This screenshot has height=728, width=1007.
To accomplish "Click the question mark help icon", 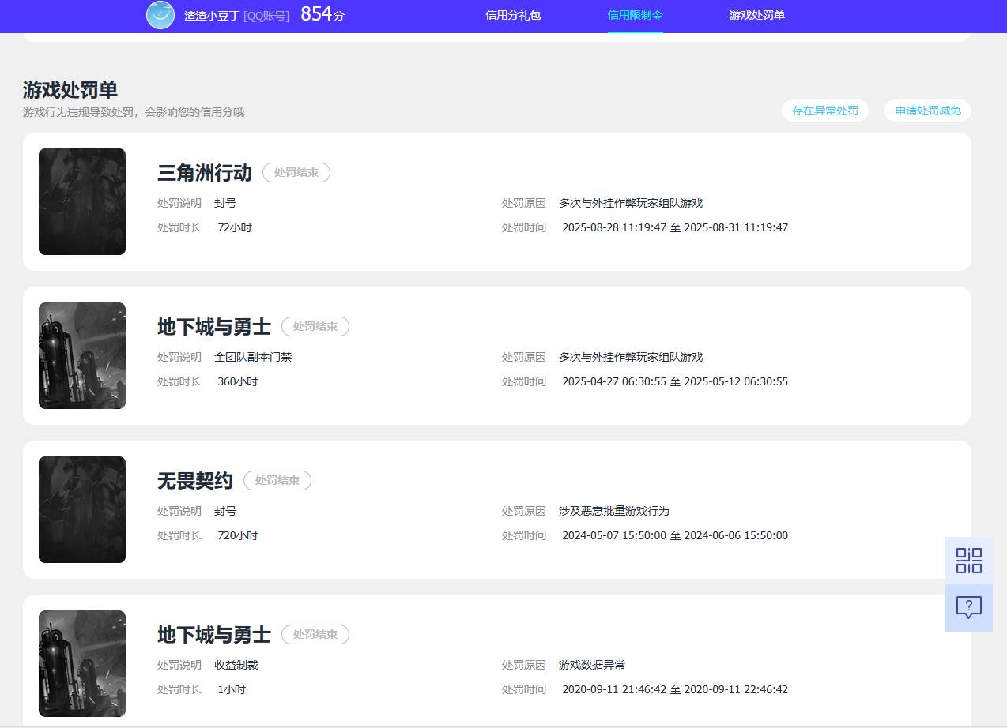I will (968, 606).
